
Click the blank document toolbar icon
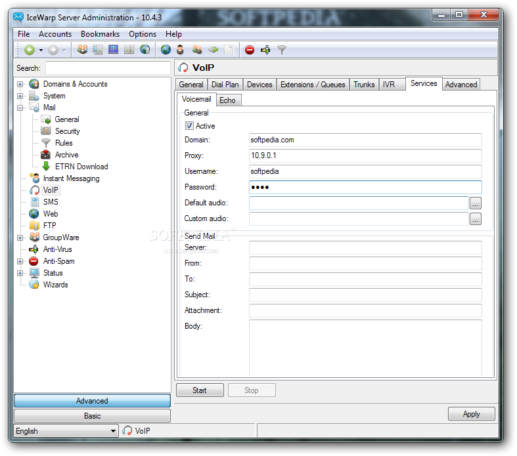(228, 50)
